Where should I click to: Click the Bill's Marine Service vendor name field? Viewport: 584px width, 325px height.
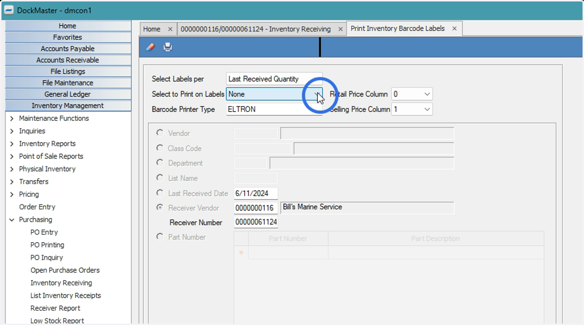pyautogui.click(x=367, y=208)
